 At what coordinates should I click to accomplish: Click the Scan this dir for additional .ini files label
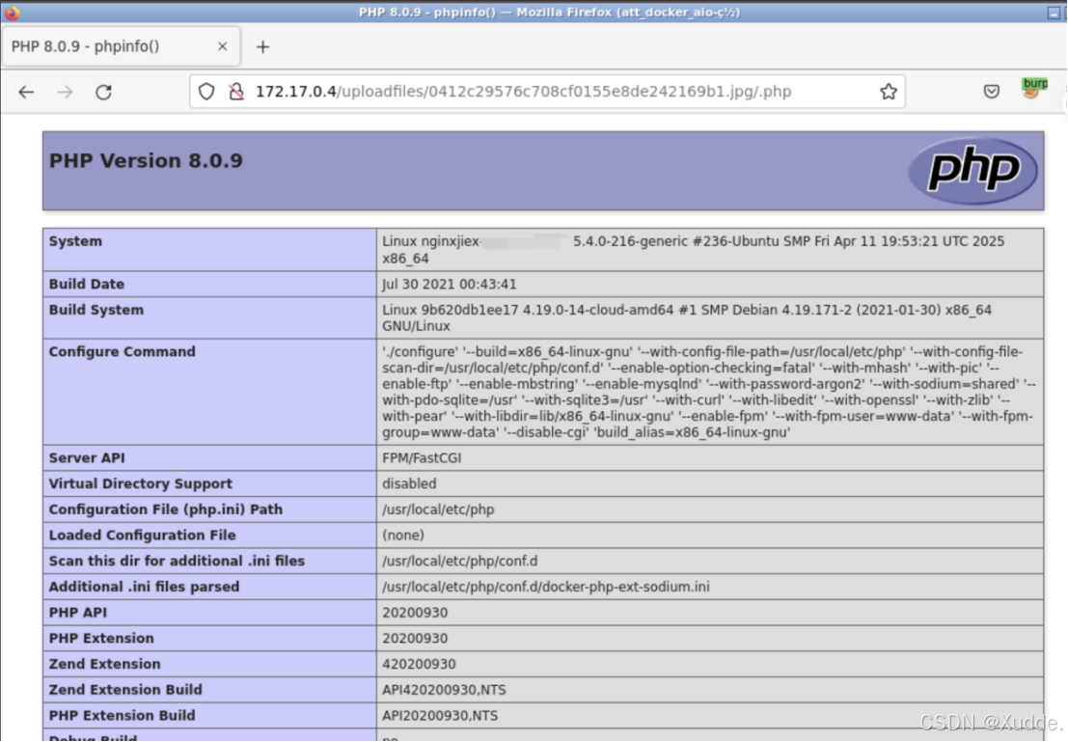coord(177,561)
